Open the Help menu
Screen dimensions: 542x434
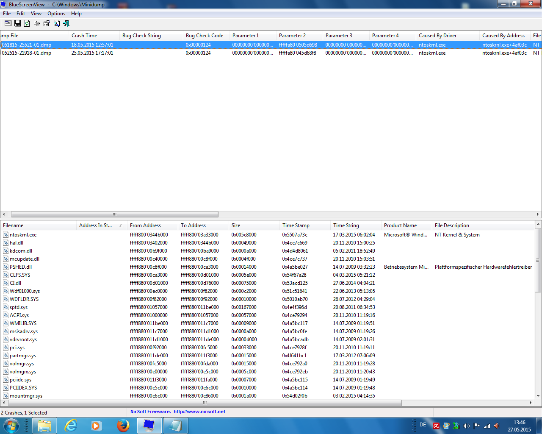(x=76, y=14)
